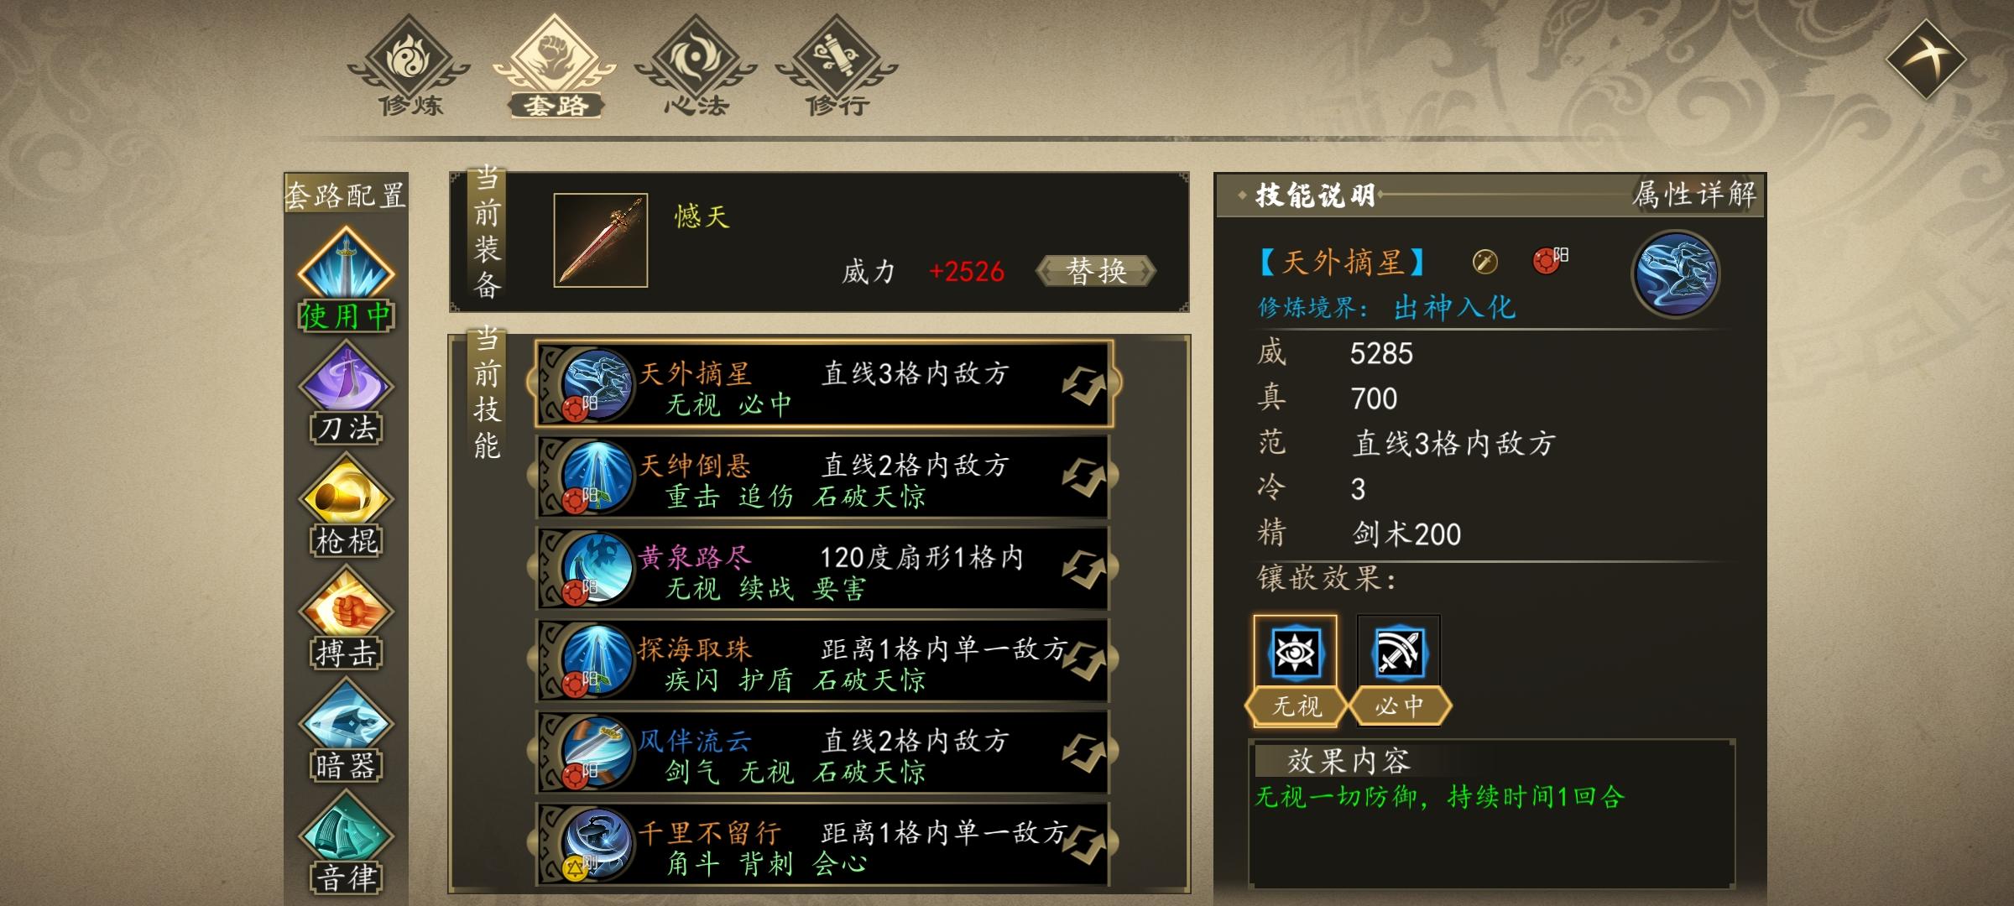Swap the 天外摘星 skill slot
Viewport: 2014px width, 906px height.
[1084, 385]
